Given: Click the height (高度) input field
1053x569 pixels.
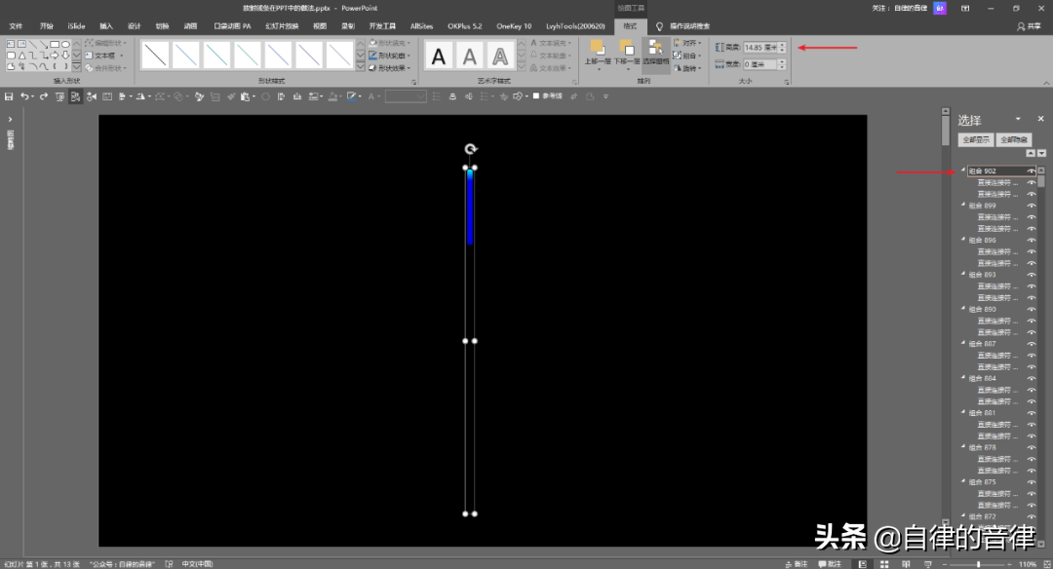Looking at the screenshot, I should [760, 48].
